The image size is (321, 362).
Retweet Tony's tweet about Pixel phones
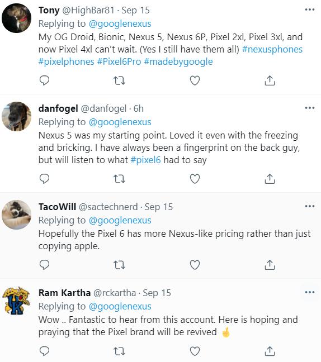120,80
